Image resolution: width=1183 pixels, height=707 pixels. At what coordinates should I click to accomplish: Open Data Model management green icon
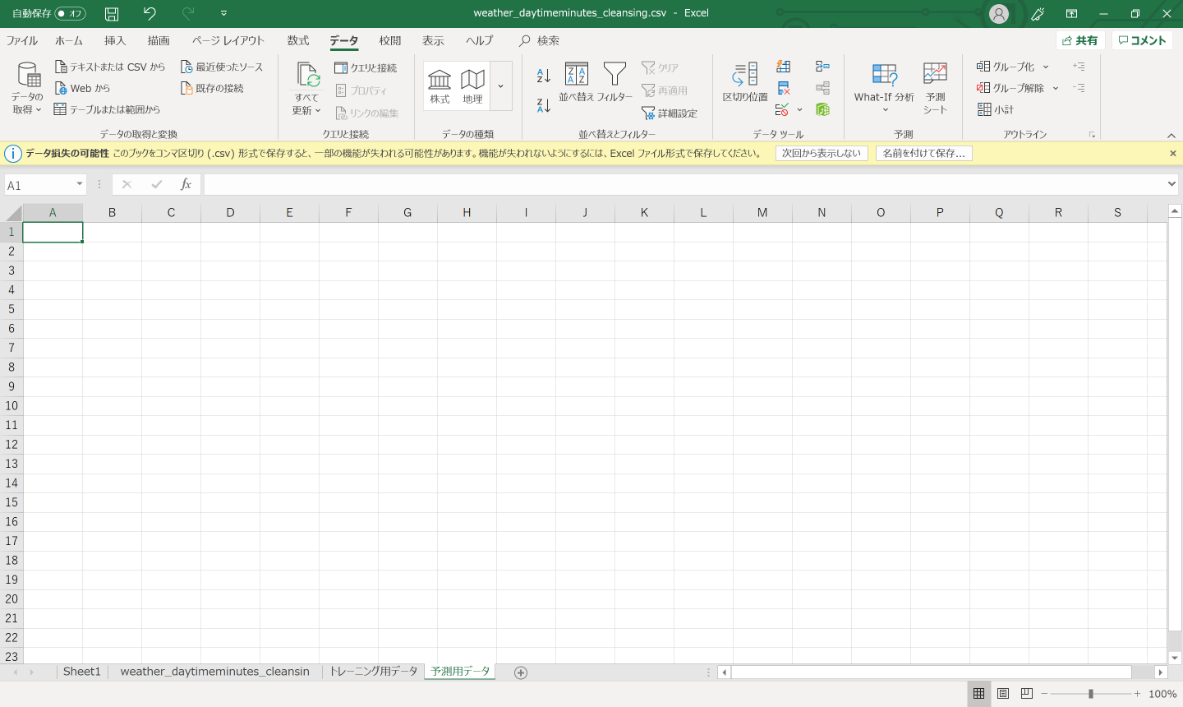822,109
